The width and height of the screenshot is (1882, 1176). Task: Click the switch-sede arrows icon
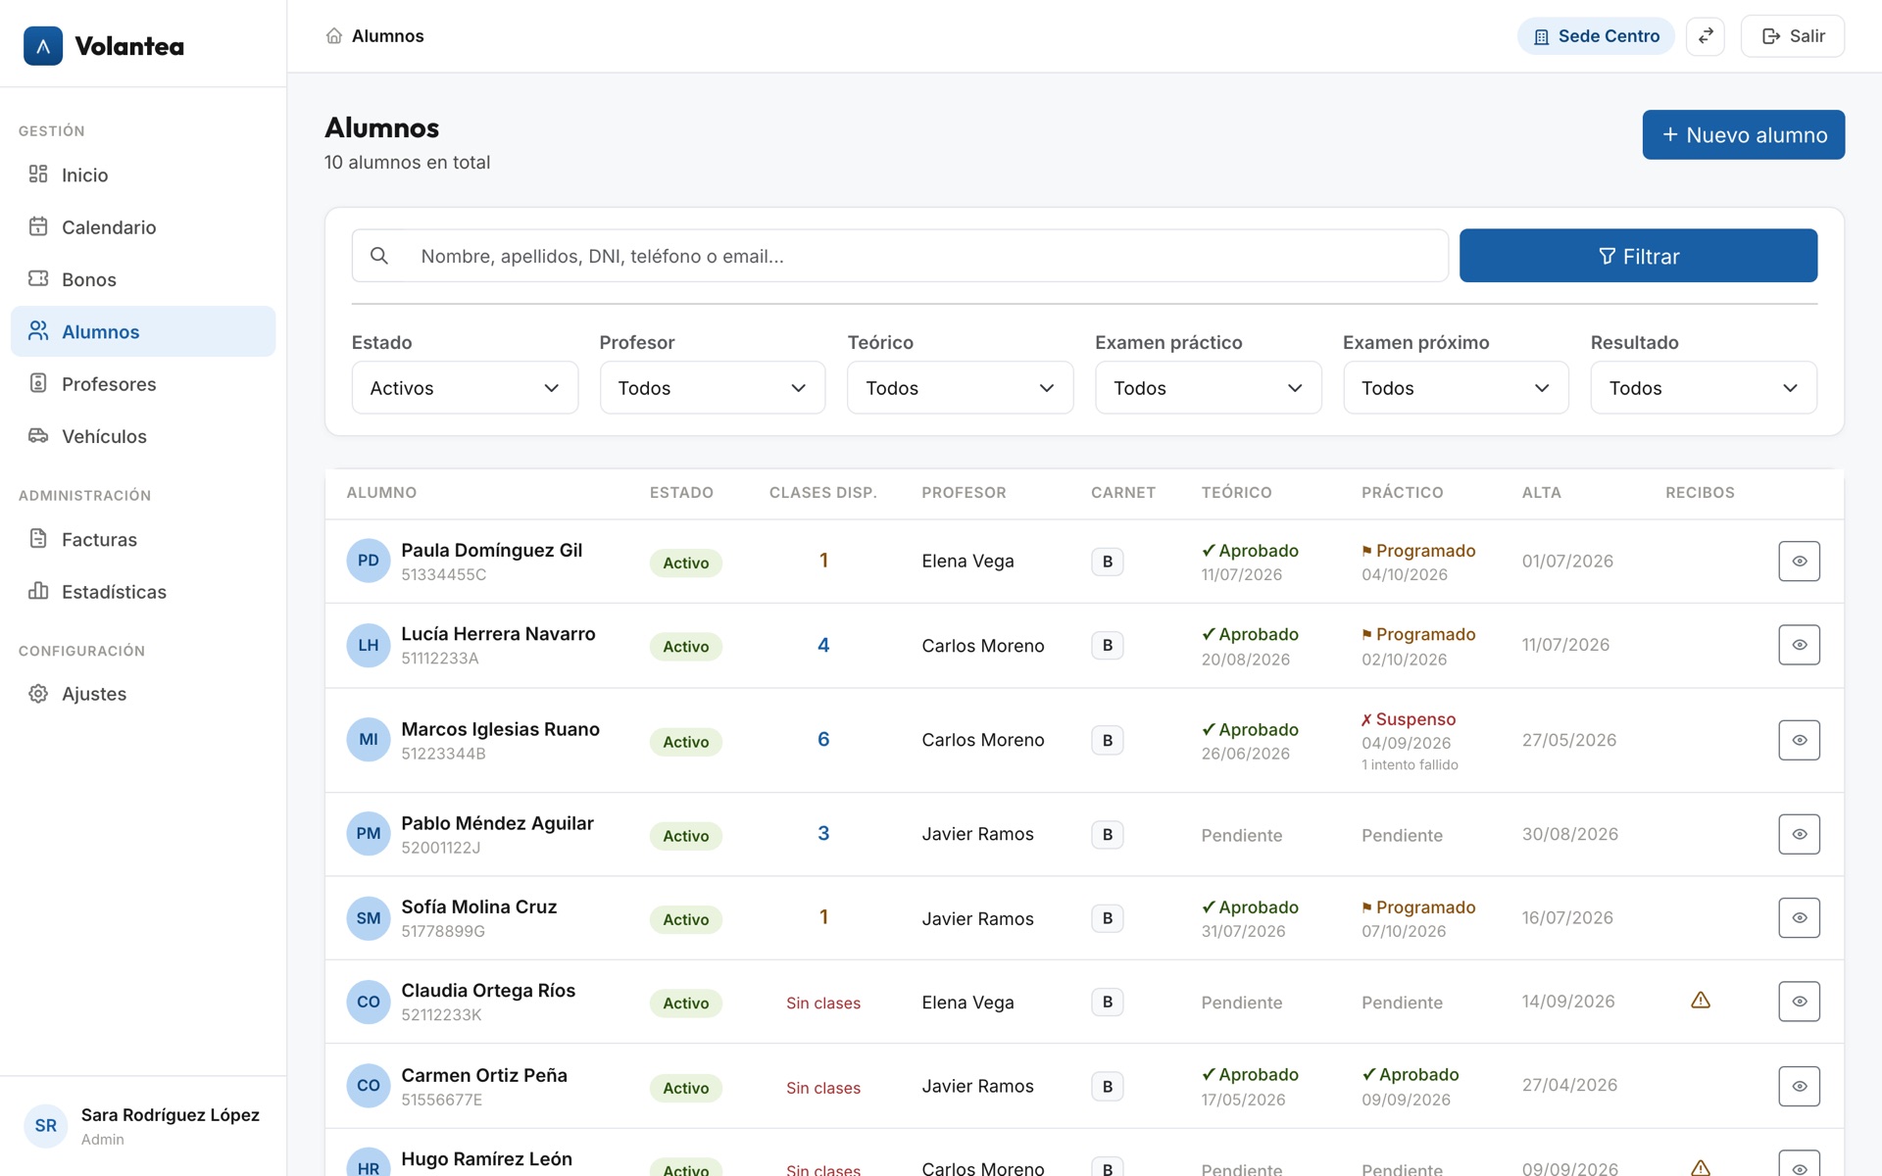pos(1706,36)
